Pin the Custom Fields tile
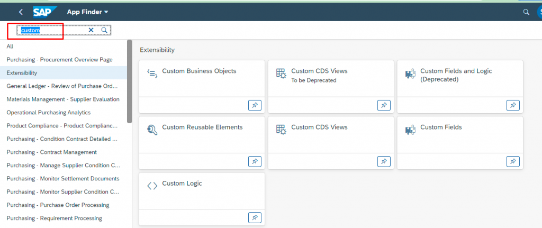This screenshot has height=228, width=542. (x=513, y=161)
